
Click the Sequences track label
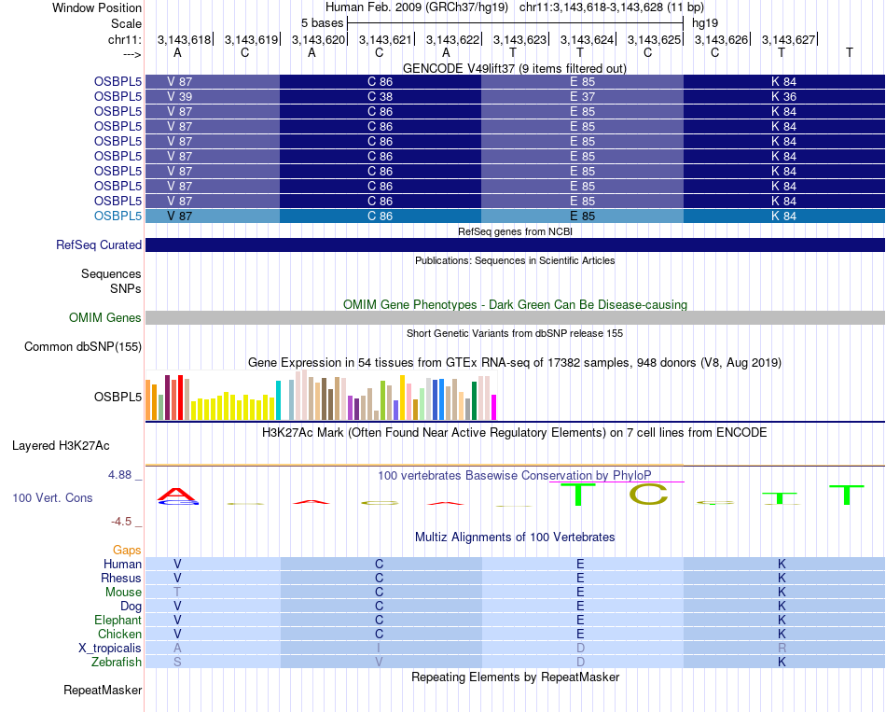111,273
